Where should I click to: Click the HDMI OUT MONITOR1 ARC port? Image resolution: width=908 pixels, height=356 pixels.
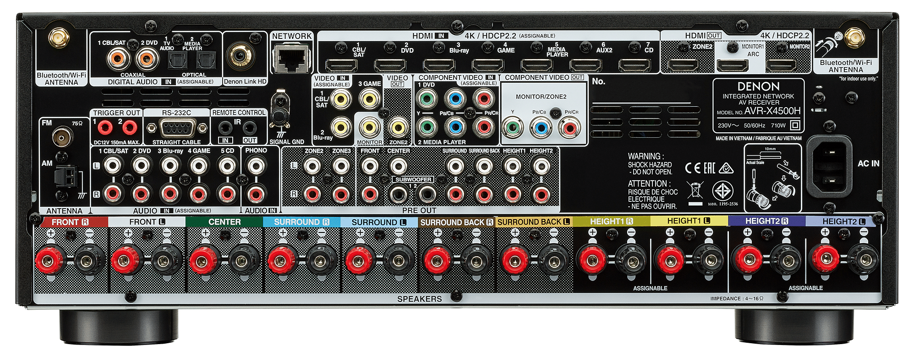(733, 66)
